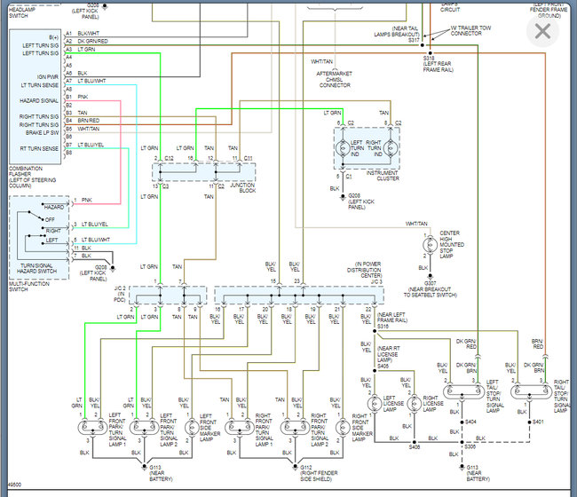Click the BRAKE LP SW pin label
This screenshot has height=497, width=577.
42,133
